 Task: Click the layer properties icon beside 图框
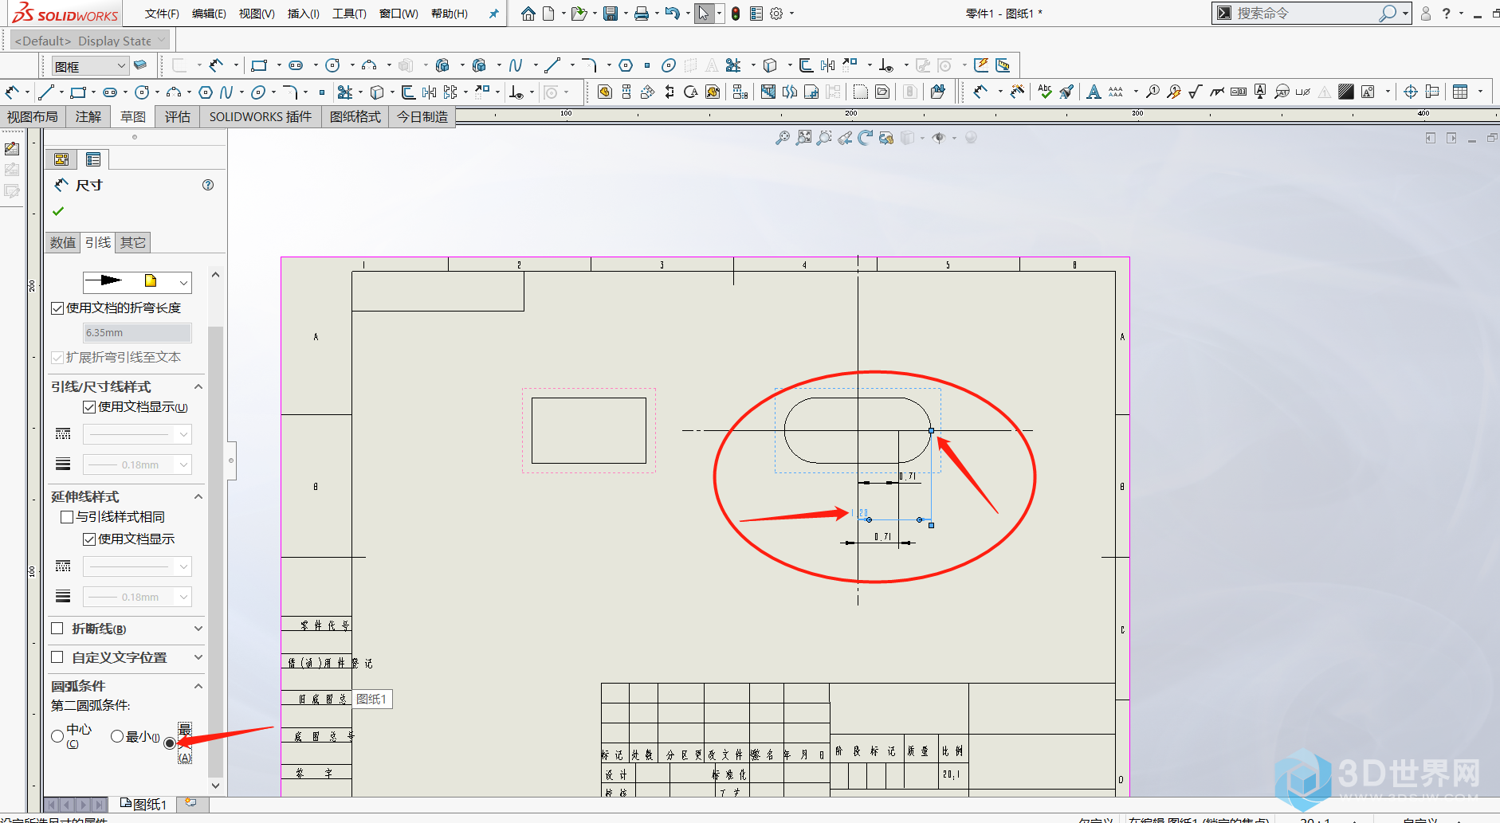(140, 65)
